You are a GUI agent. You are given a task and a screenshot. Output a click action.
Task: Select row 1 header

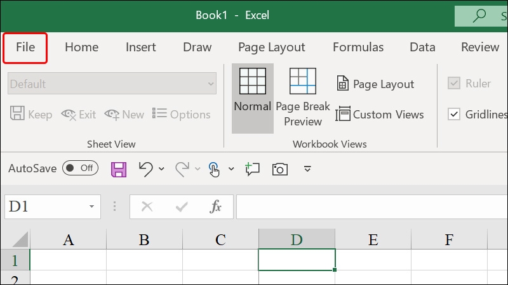[x=15, y=260]
